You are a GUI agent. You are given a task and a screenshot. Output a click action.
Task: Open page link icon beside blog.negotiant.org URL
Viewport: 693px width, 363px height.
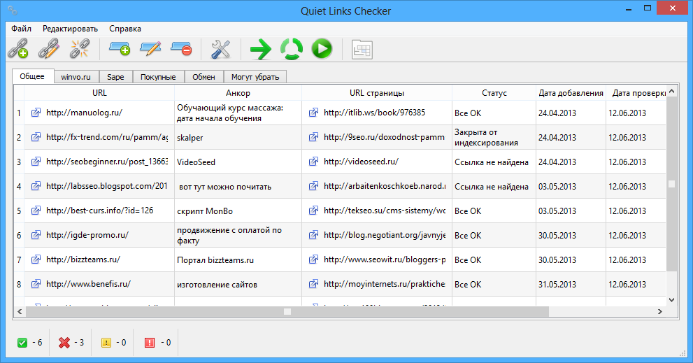coord(313,235)
